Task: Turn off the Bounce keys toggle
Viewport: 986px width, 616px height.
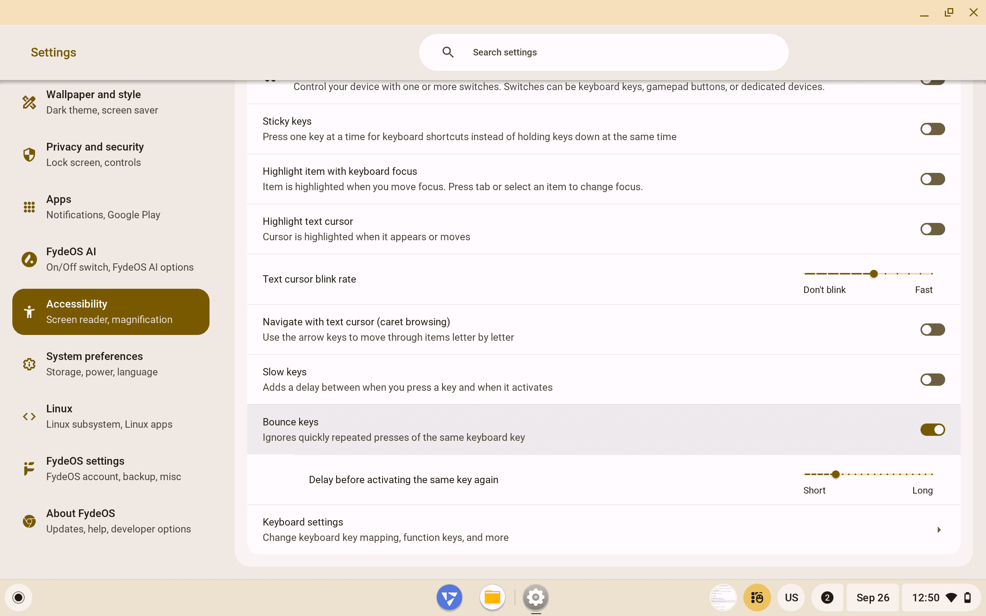Action: click(932, 429)
